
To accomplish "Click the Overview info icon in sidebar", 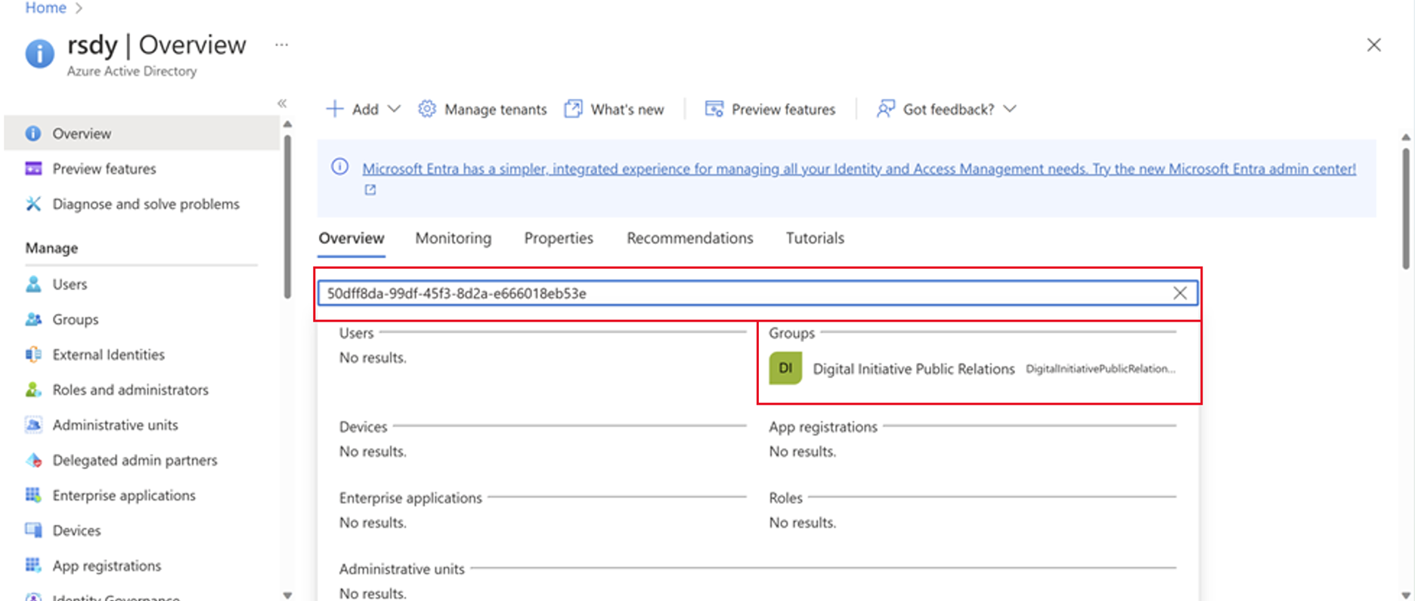I will (x=33, y=134).
